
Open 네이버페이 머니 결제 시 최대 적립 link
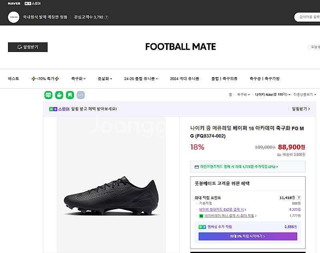click(230, 216)
